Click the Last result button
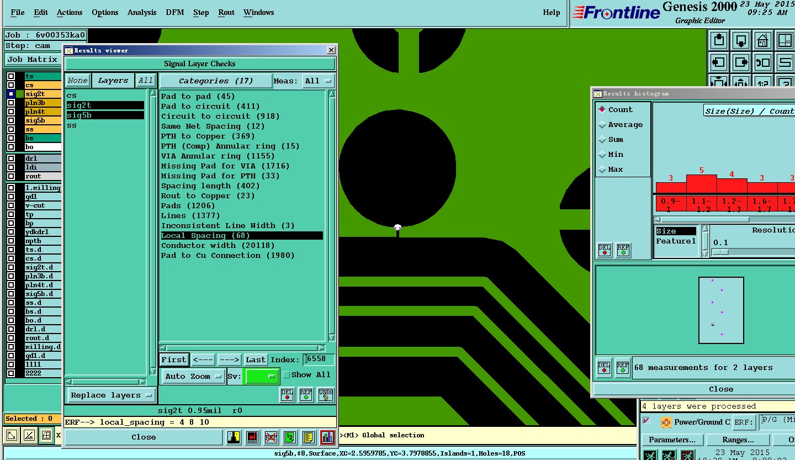Viewport: 795px width, 460px height. point(256,360)
